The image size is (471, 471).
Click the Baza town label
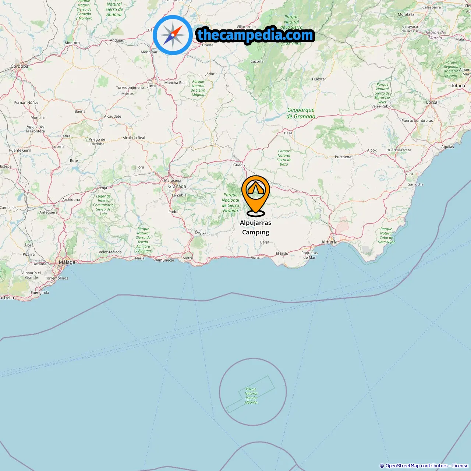[288, 133]
